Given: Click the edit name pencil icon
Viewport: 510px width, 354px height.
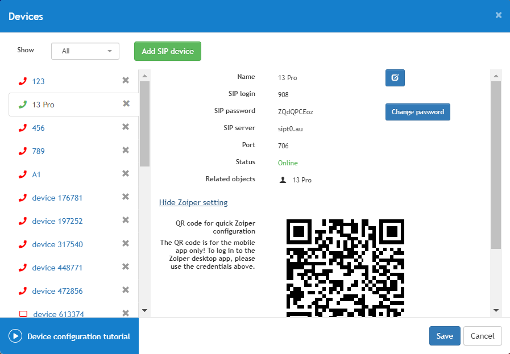Looking at the screenshot, I should point(395,78).
